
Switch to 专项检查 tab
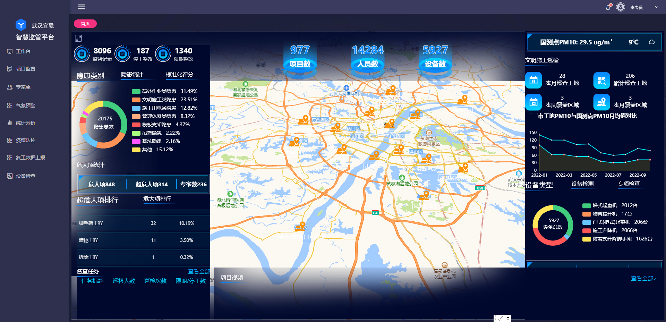[x=629, y=184]
